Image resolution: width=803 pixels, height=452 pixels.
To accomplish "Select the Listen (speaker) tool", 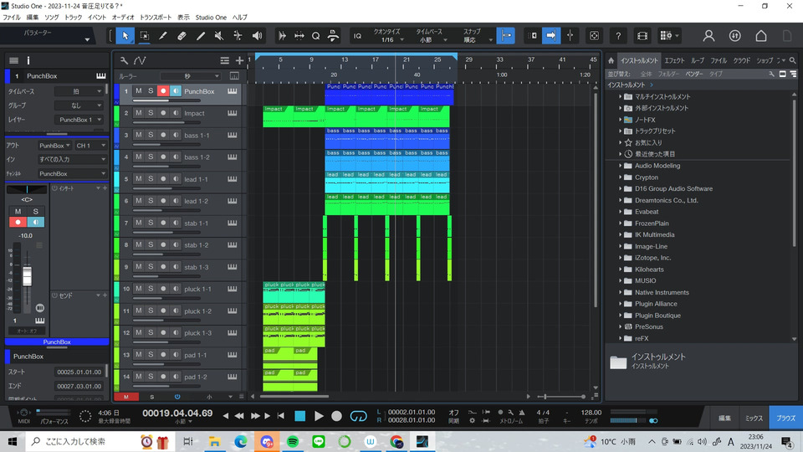I will [256, 36].
